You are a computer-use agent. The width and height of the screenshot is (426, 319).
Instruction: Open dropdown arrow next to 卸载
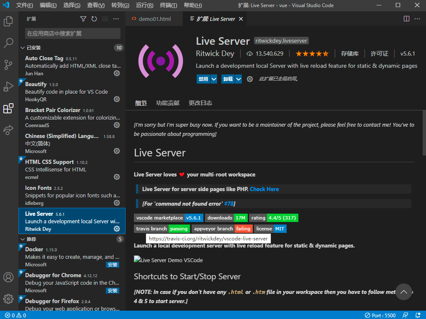[x=239, y=79]
